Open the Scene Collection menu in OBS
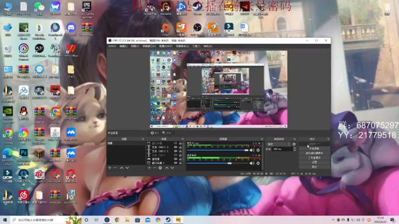Image resolution: width=399 pixels, height=224 pixels. pyautogui.click(x=182, y=46)
